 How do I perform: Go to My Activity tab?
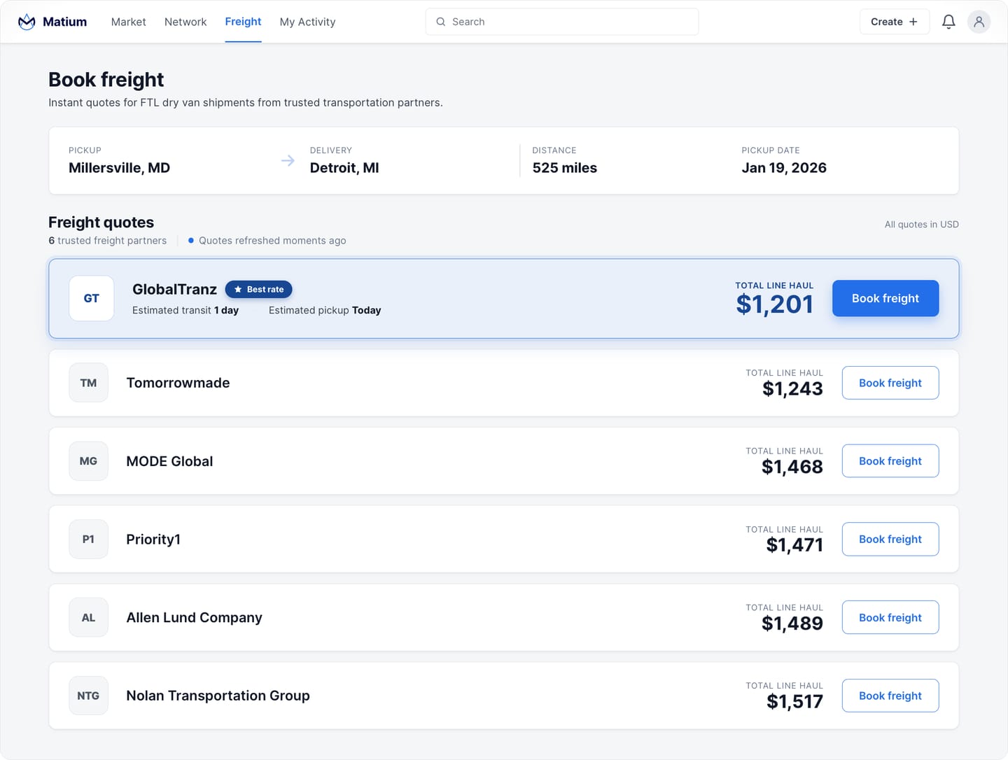click(x=307, y=22)
